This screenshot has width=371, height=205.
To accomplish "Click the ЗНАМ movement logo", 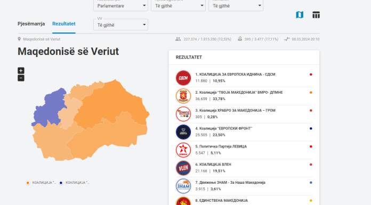I will click(183, 186).
